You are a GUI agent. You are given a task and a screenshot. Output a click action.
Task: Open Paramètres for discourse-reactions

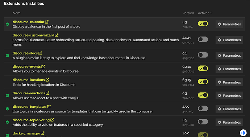click(229, 96)
